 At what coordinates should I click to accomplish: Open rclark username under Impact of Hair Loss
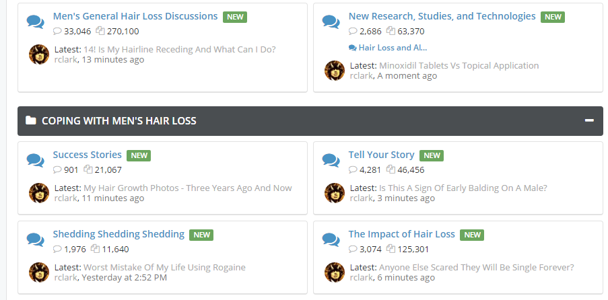[x=362, y=277]
